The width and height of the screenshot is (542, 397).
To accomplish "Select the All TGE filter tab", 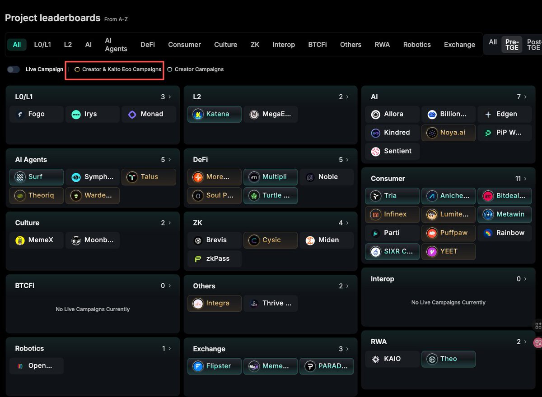I will (x=493, y=42).
